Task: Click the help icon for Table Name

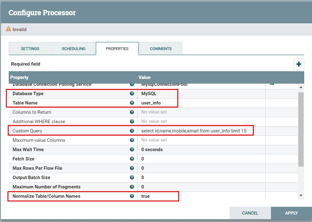Action: tap(132, 103)
